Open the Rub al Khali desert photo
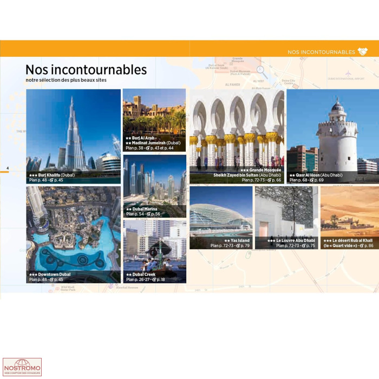The height and width of the screenshot is (379, 379). tap(350, 218)
